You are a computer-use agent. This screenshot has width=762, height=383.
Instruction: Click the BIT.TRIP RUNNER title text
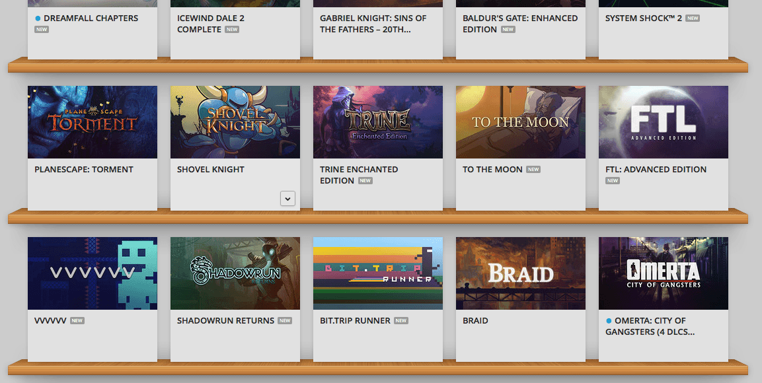pyautogui.click(x=356, y=320)
